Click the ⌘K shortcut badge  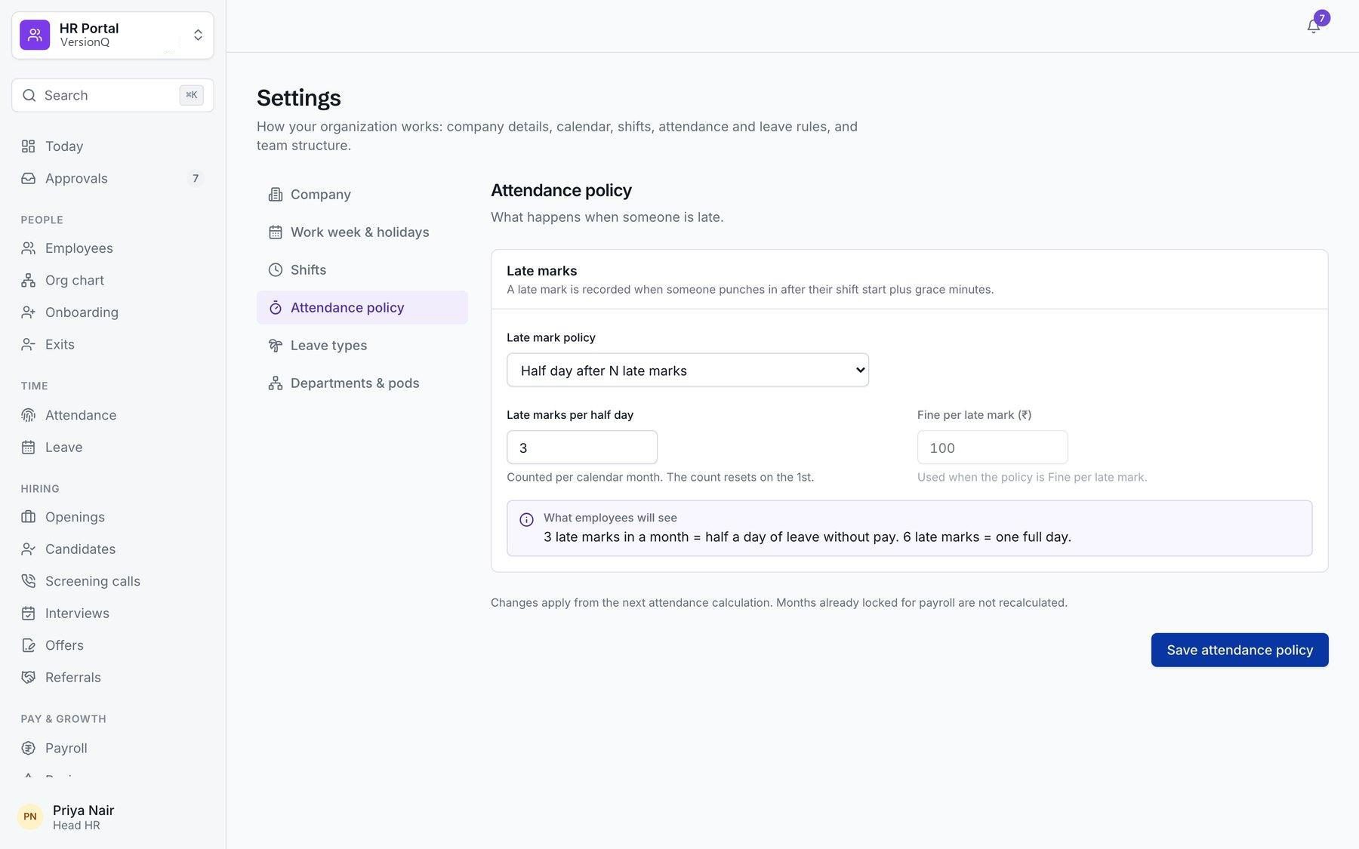click(x=192, y=95)
